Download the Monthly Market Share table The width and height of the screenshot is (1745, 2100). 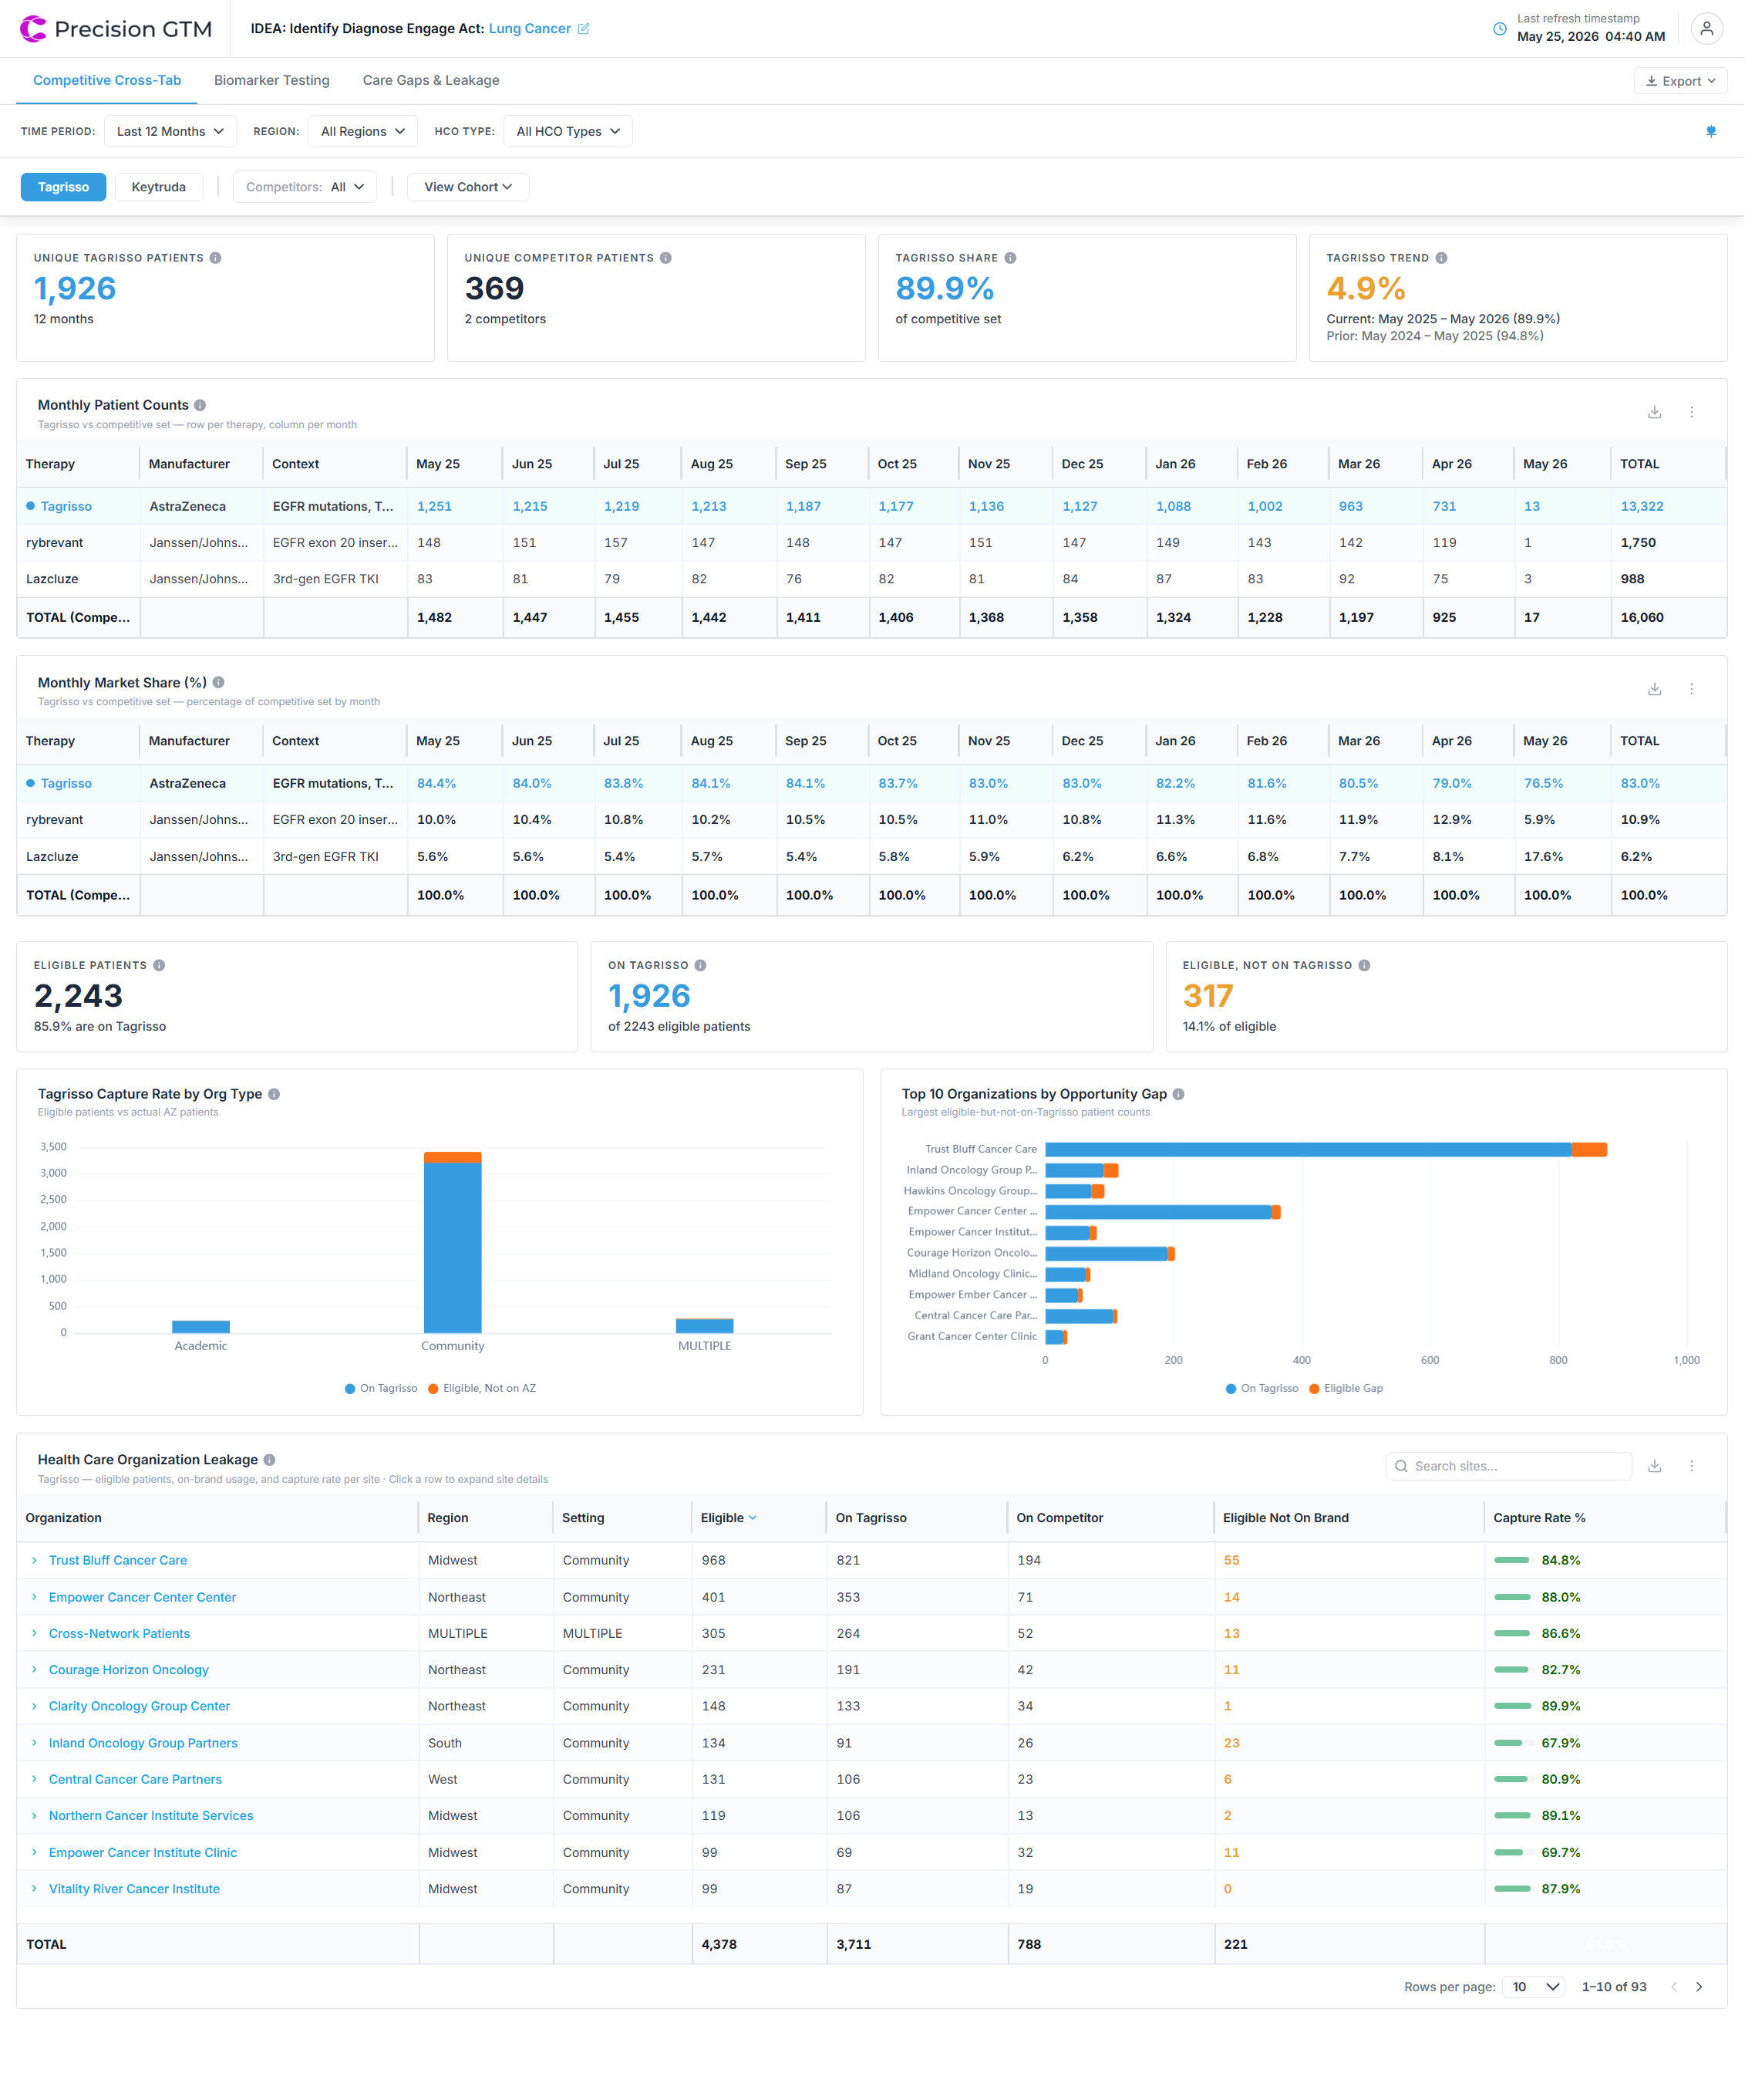(x=1655, y=689)
